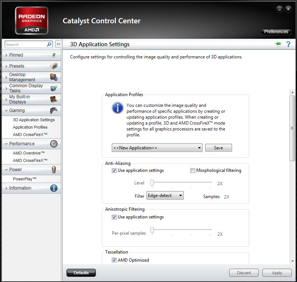
Task: Click the vertical scrollbar thumb
Action: 292,128
